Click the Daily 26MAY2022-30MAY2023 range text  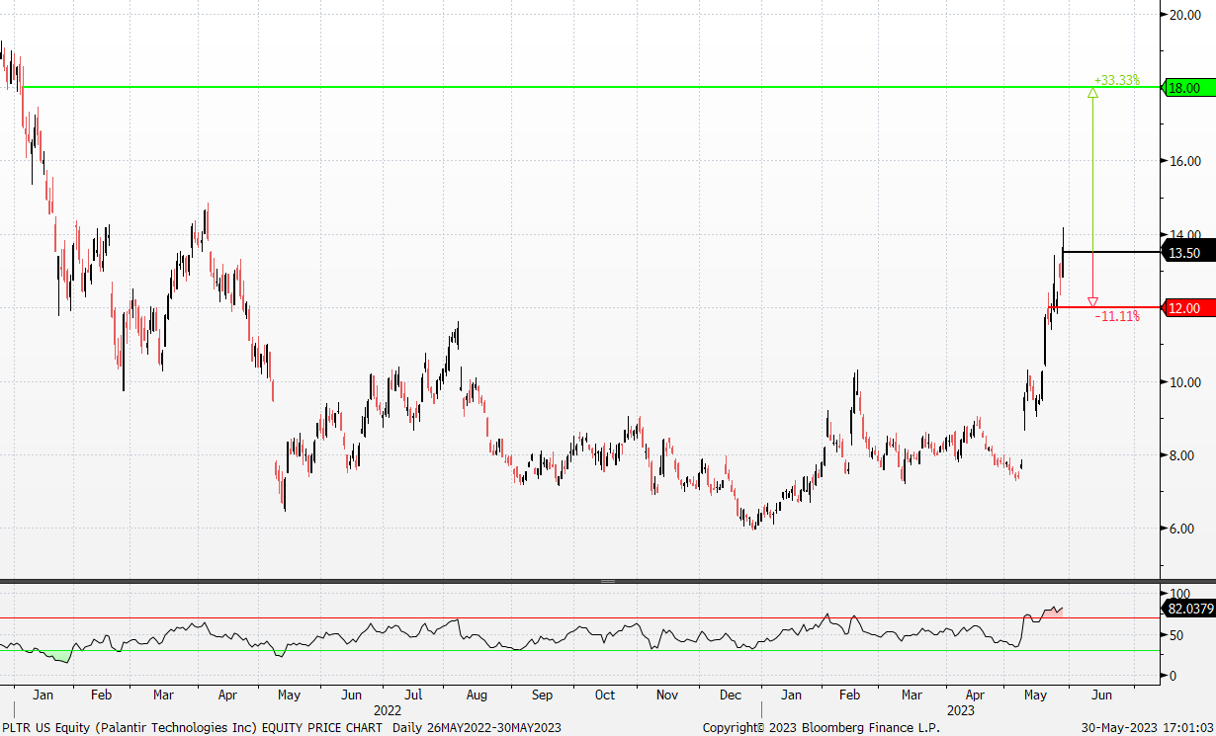pyautogui.click(x=478, y=727)
